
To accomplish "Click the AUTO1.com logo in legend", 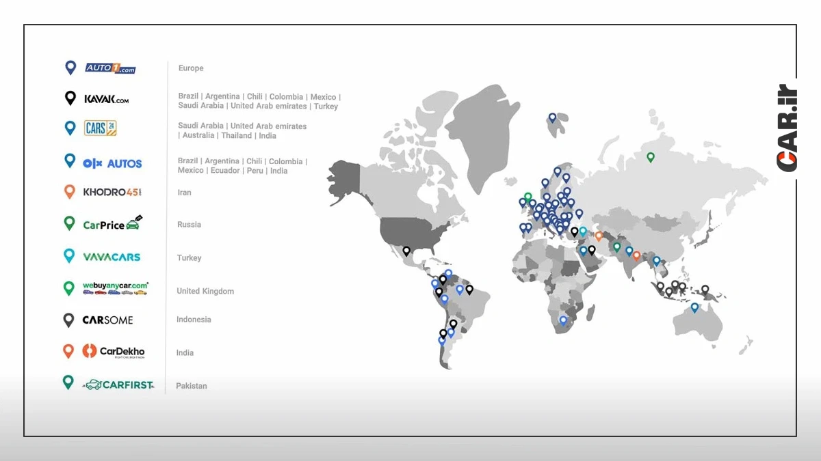I will (110, 68).
